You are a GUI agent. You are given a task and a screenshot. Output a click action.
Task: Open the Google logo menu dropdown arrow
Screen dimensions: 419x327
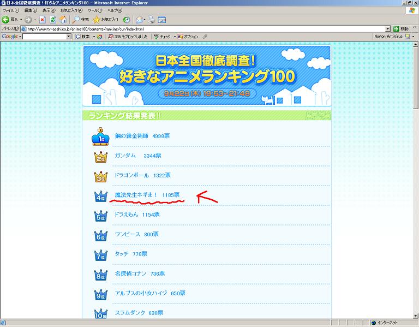click(20, 37)
